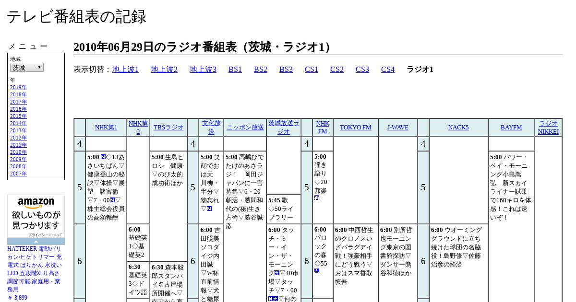Switch view to CS2
Viewport: 576px width, 302px height.
(x=337, y=70)
